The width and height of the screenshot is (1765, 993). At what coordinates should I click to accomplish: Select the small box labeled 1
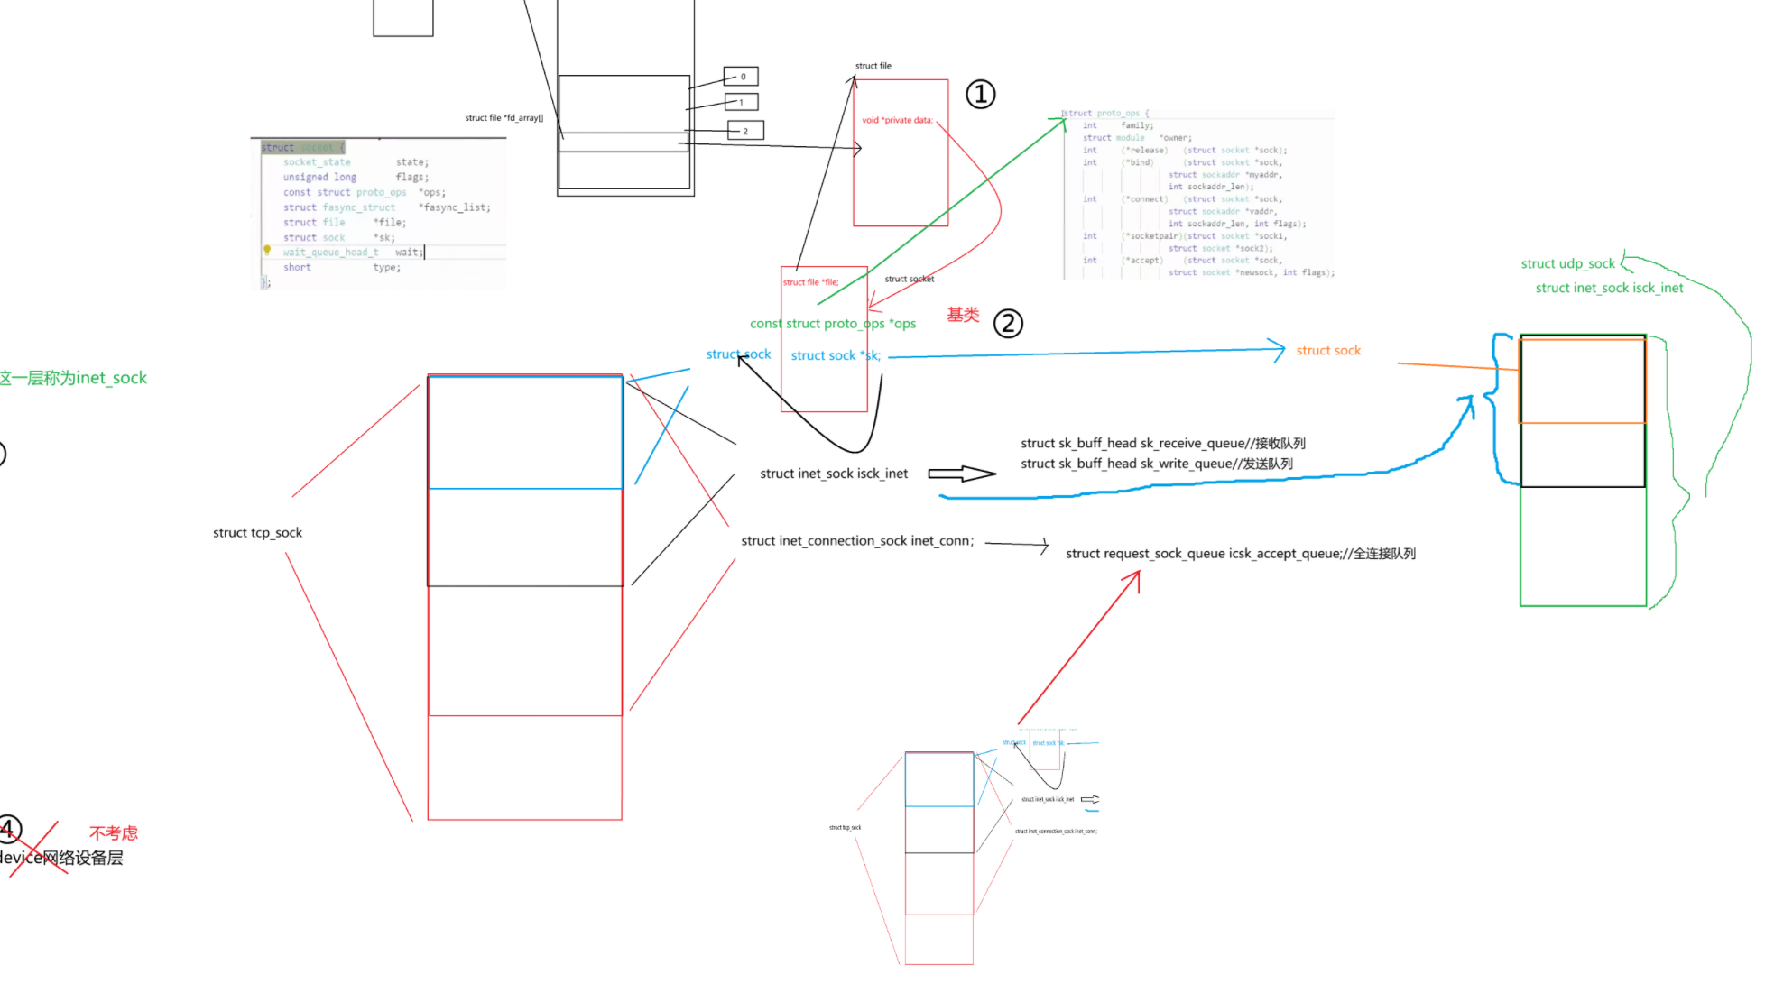(741, 102)
